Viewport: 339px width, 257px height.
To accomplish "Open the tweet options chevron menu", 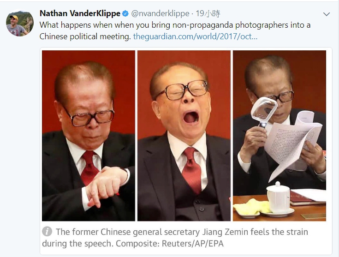I will pos(326,14).
